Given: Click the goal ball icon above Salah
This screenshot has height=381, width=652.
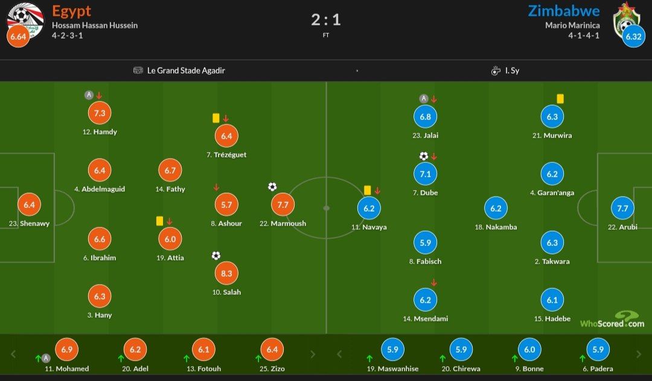Looking at the screenshot, I should pyautogui.click(x=216, y=256).
